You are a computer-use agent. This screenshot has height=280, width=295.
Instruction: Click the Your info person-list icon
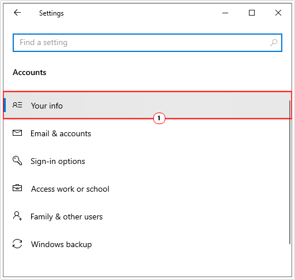17,105
